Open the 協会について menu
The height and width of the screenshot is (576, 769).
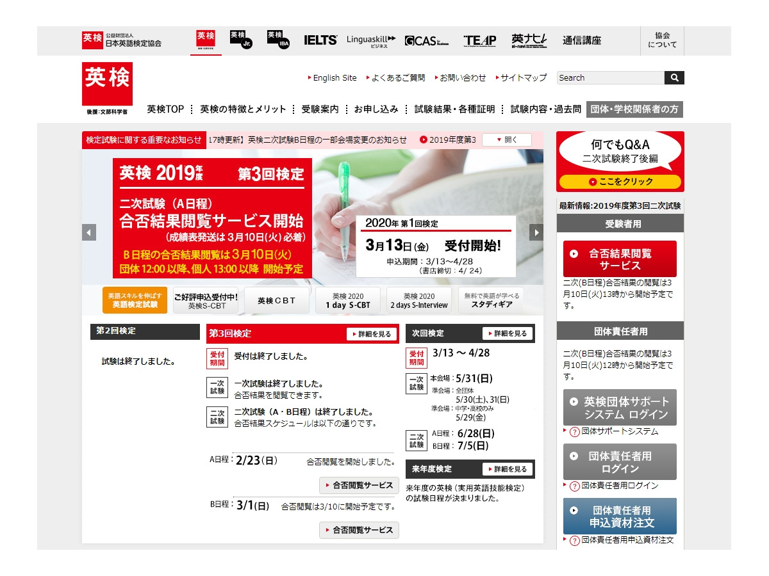click(663, 40)
